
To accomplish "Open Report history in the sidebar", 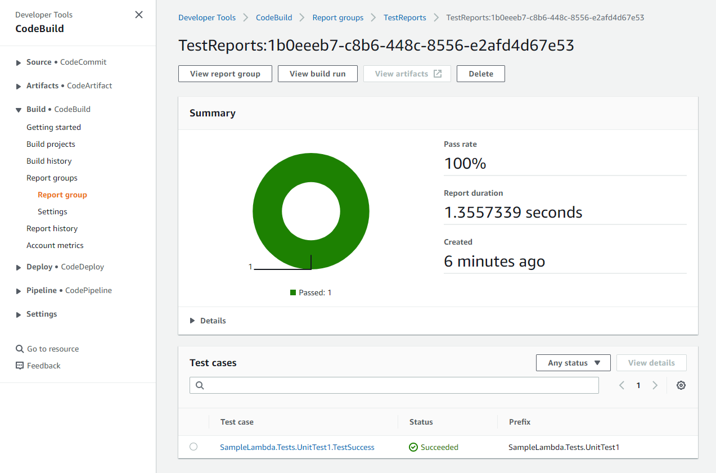I will point(52,228).
